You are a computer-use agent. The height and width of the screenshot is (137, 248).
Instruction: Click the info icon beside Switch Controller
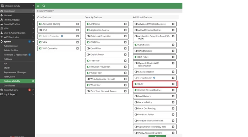tap(62, 36)
